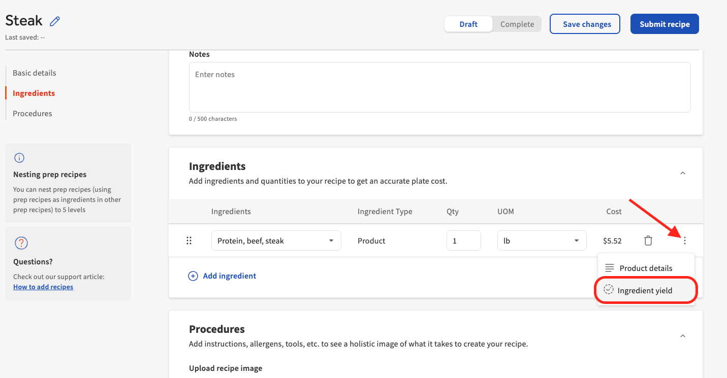Screen dimensions: 727x378
Task: Open the Protein, beef, steak ingredient dropdown
Action: click(276, 240)
